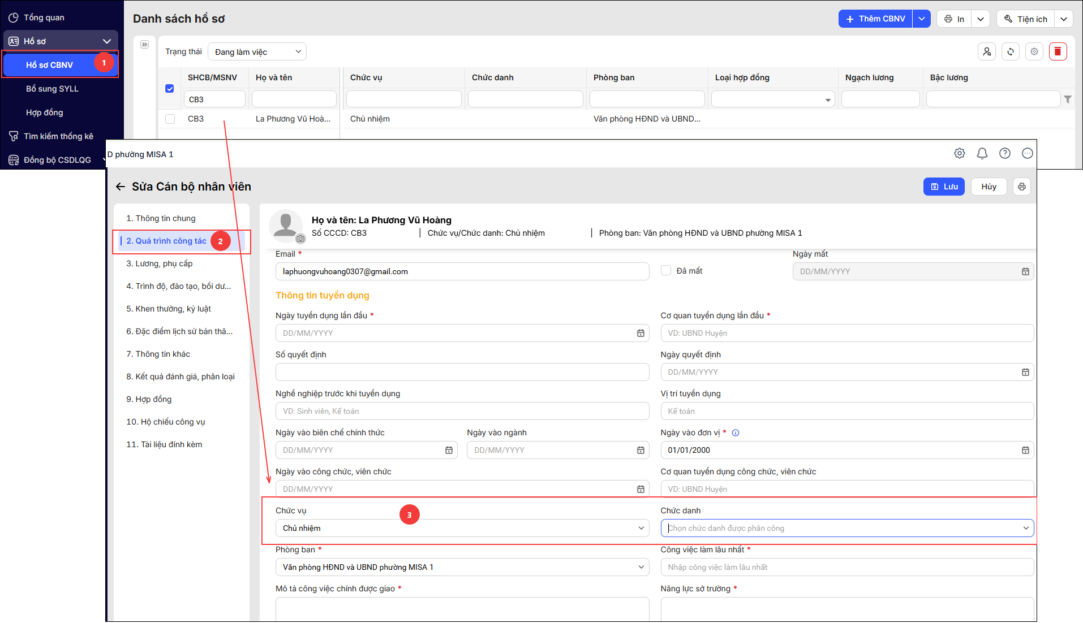1083x623 pixels.
Task: Toggle the select-all checkbox in the table header
Action: [170, 88]
